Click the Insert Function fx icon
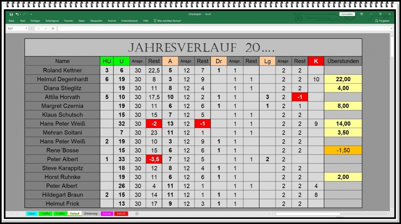This screenshot has width=401, height=224. 53,28
